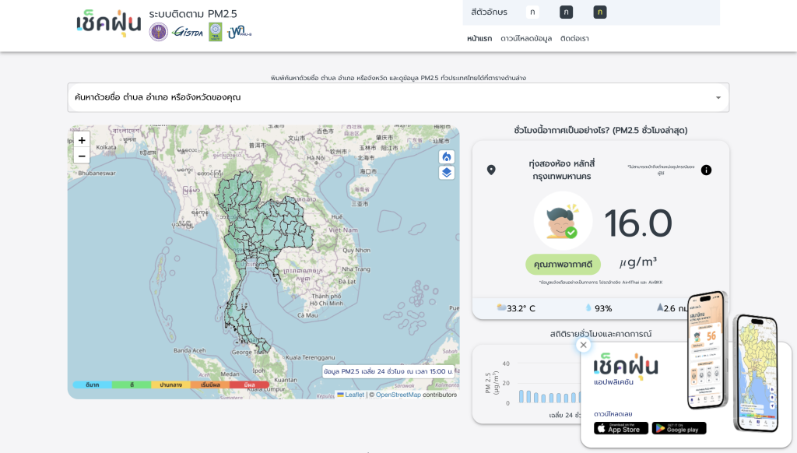Image resolution: width=797 pixels, height=453 pixels.
Task: Select the white text color option
Action: pos(532,12)
